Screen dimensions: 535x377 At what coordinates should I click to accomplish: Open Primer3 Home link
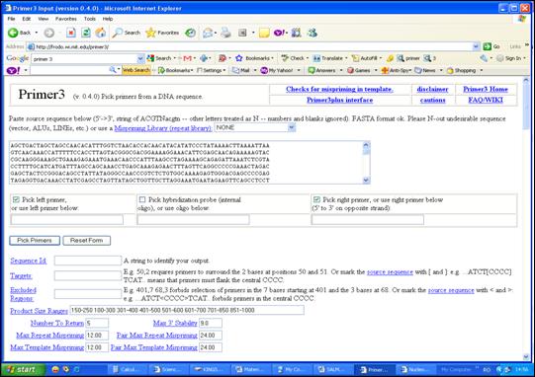coord(486,89)
